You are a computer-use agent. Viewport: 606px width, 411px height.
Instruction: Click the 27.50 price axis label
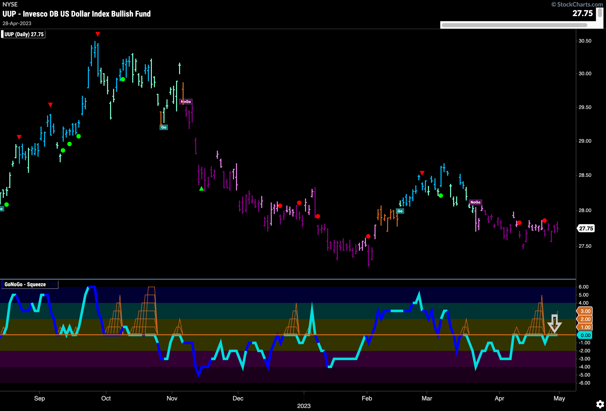(x=585, y=246)
